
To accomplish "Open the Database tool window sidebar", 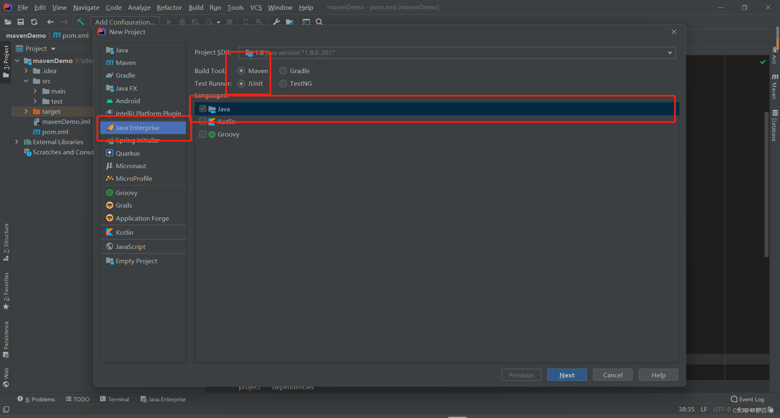I will (775, 126).
